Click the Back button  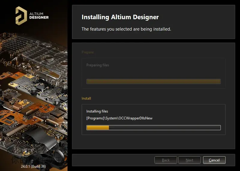coord(166,160)
